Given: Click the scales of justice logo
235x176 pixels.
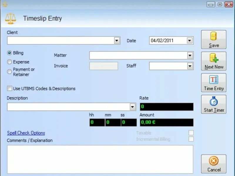Looking at the screenshot, I should (x=11, y=18).
